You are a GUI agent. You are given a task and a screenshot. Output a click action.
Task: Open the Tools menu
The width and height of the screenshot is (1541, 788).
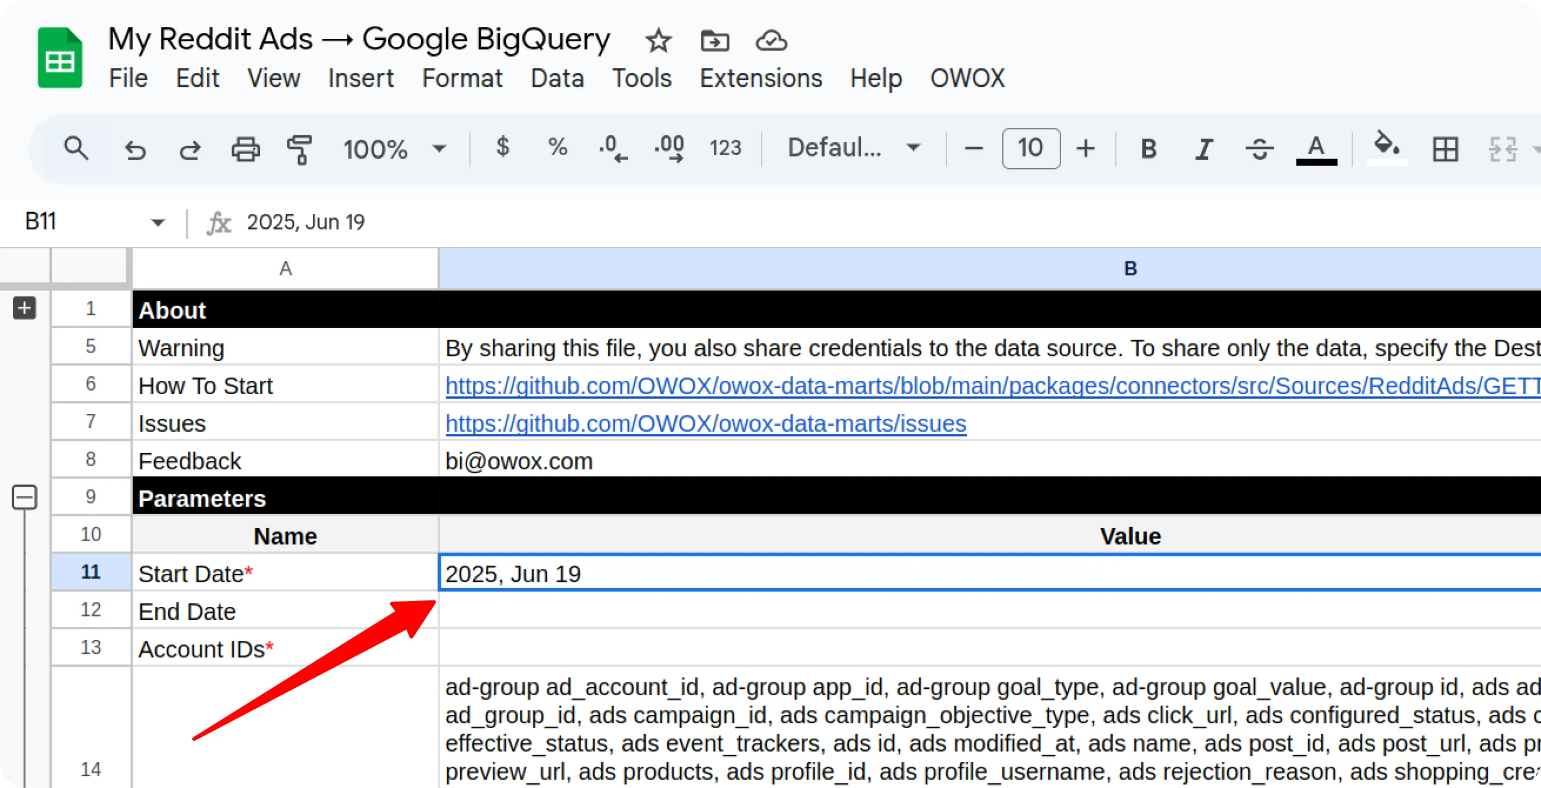tap(642, 78)
